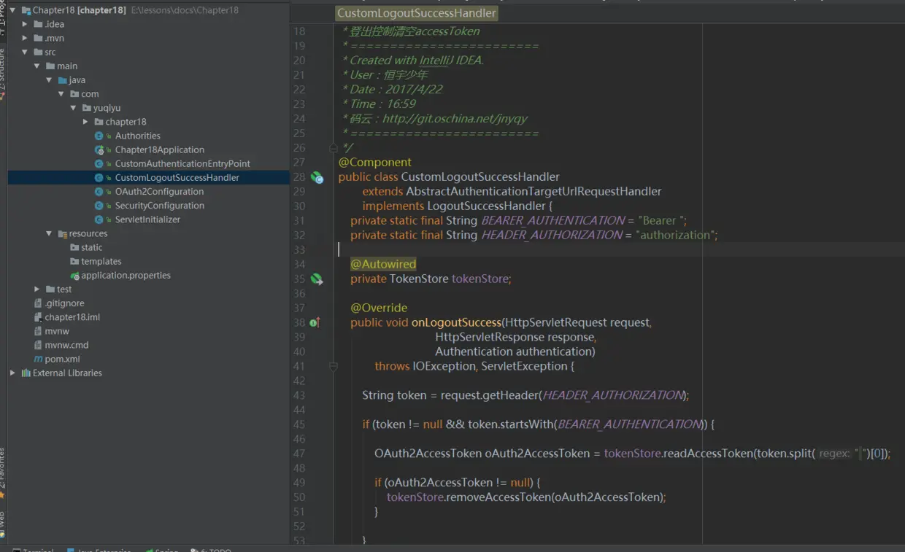Click the External Libraries icon

pyautogui.click(x=26, y=373)
